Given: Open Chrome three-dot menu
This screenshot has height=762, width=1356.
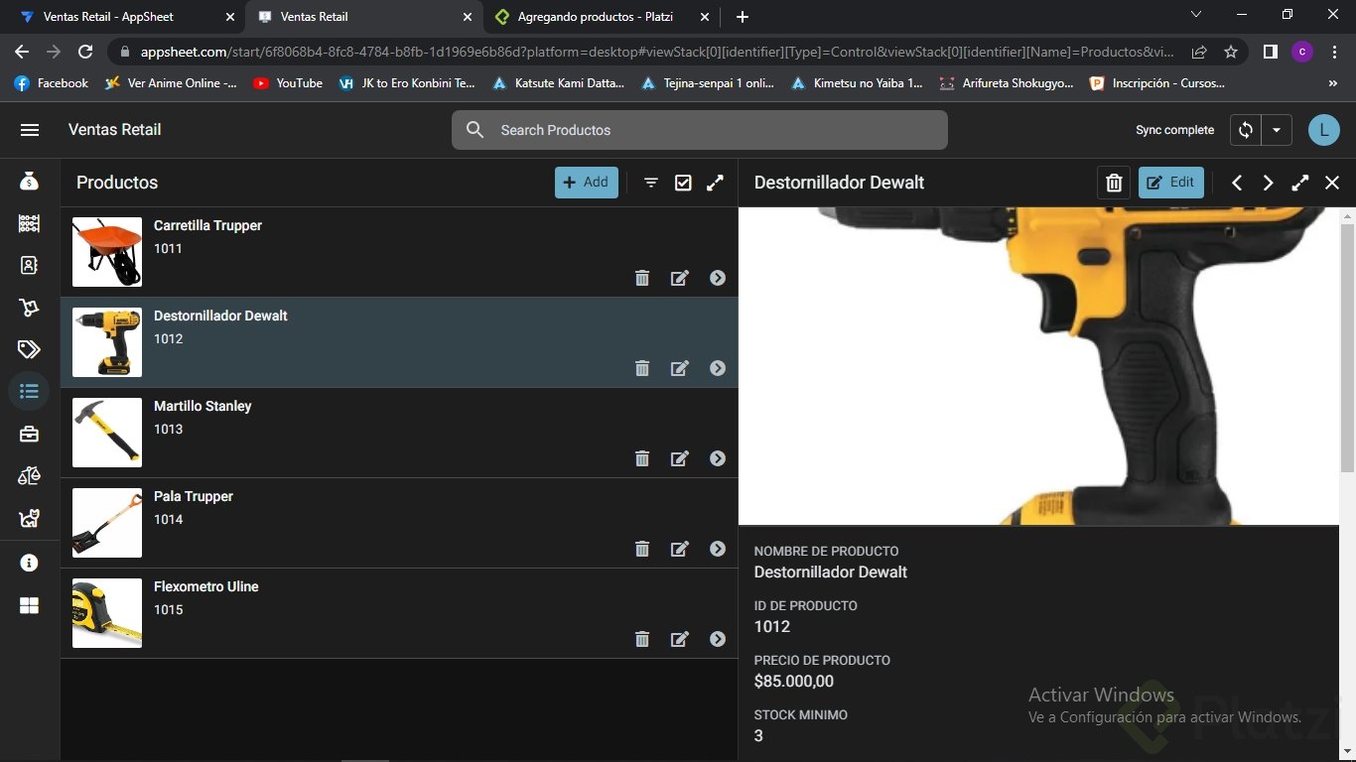Looking at the screenshot, I should tap(1335, 52).
